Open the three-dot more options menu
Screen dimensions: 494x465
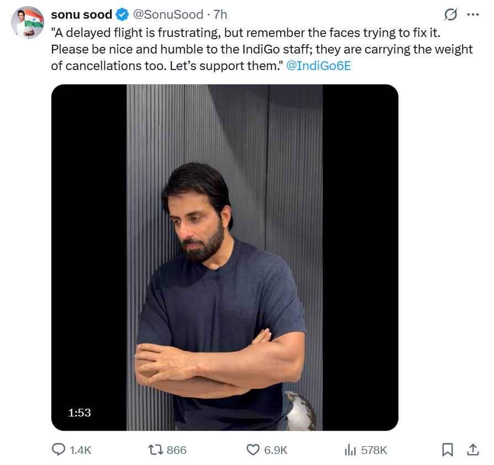tap(473, 15)
